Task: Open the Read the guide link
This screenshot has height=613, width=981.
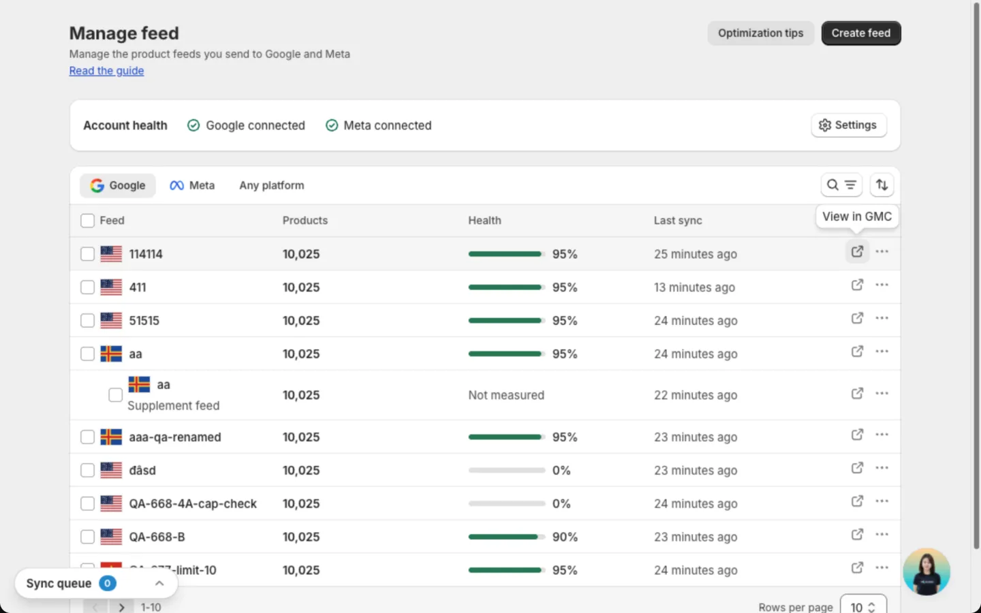Action: pos(106,71)
